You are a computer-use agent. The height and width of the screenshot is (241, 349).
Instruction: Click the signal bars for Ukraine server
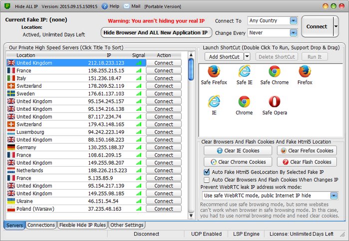point(139,201)
